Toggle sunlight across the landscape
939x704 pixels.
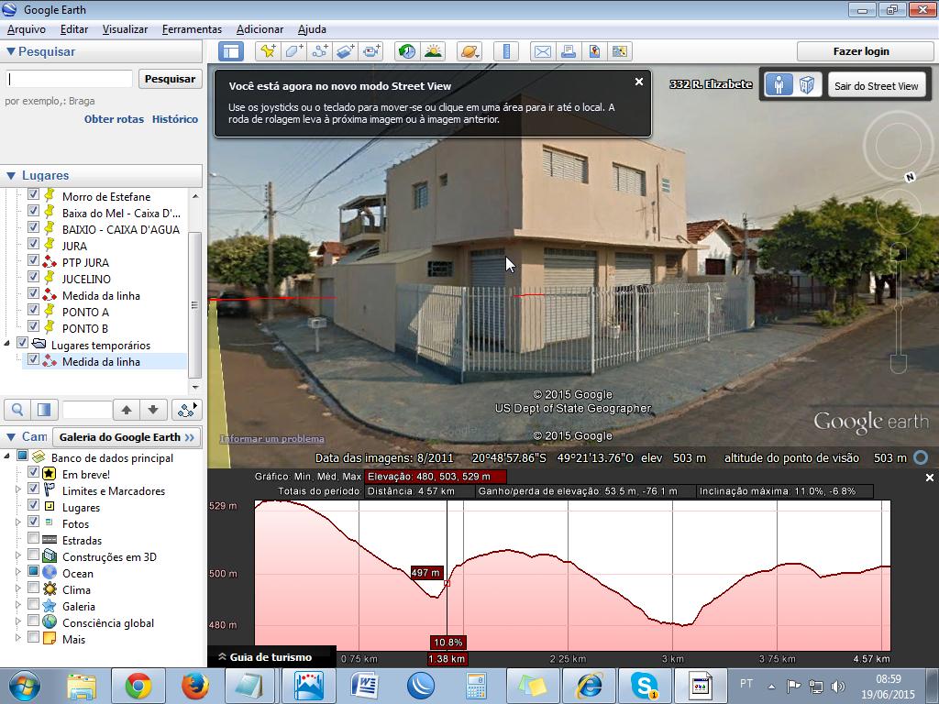click(x=433, y=51)
